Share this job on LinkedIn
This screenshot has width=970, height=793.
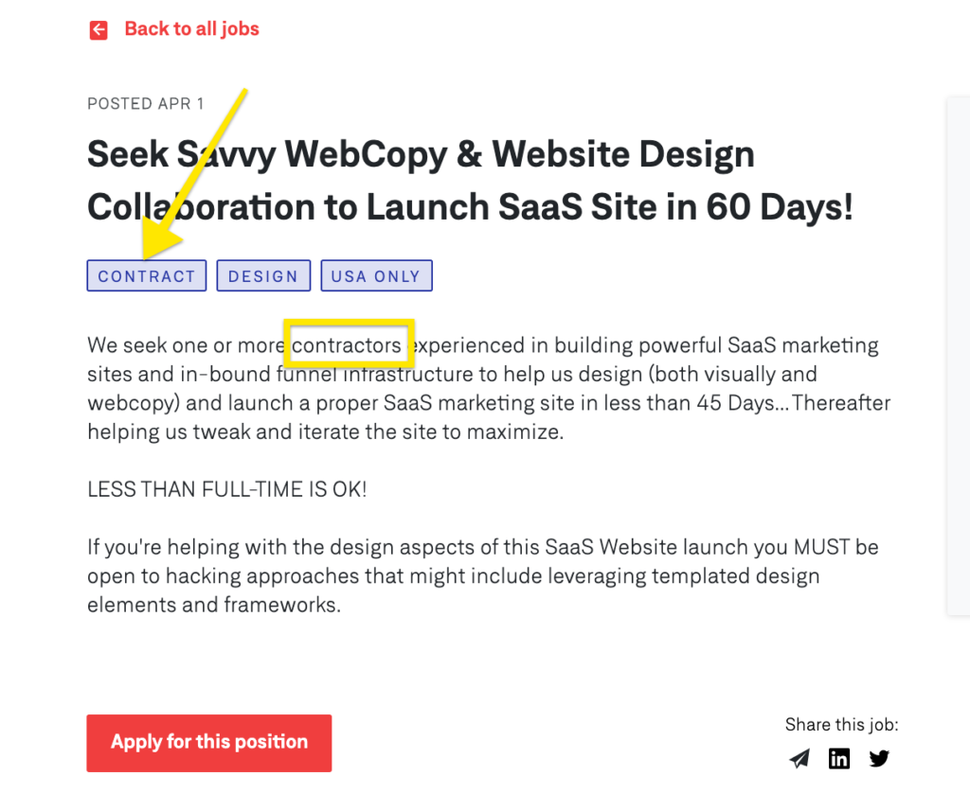(839, 758)
